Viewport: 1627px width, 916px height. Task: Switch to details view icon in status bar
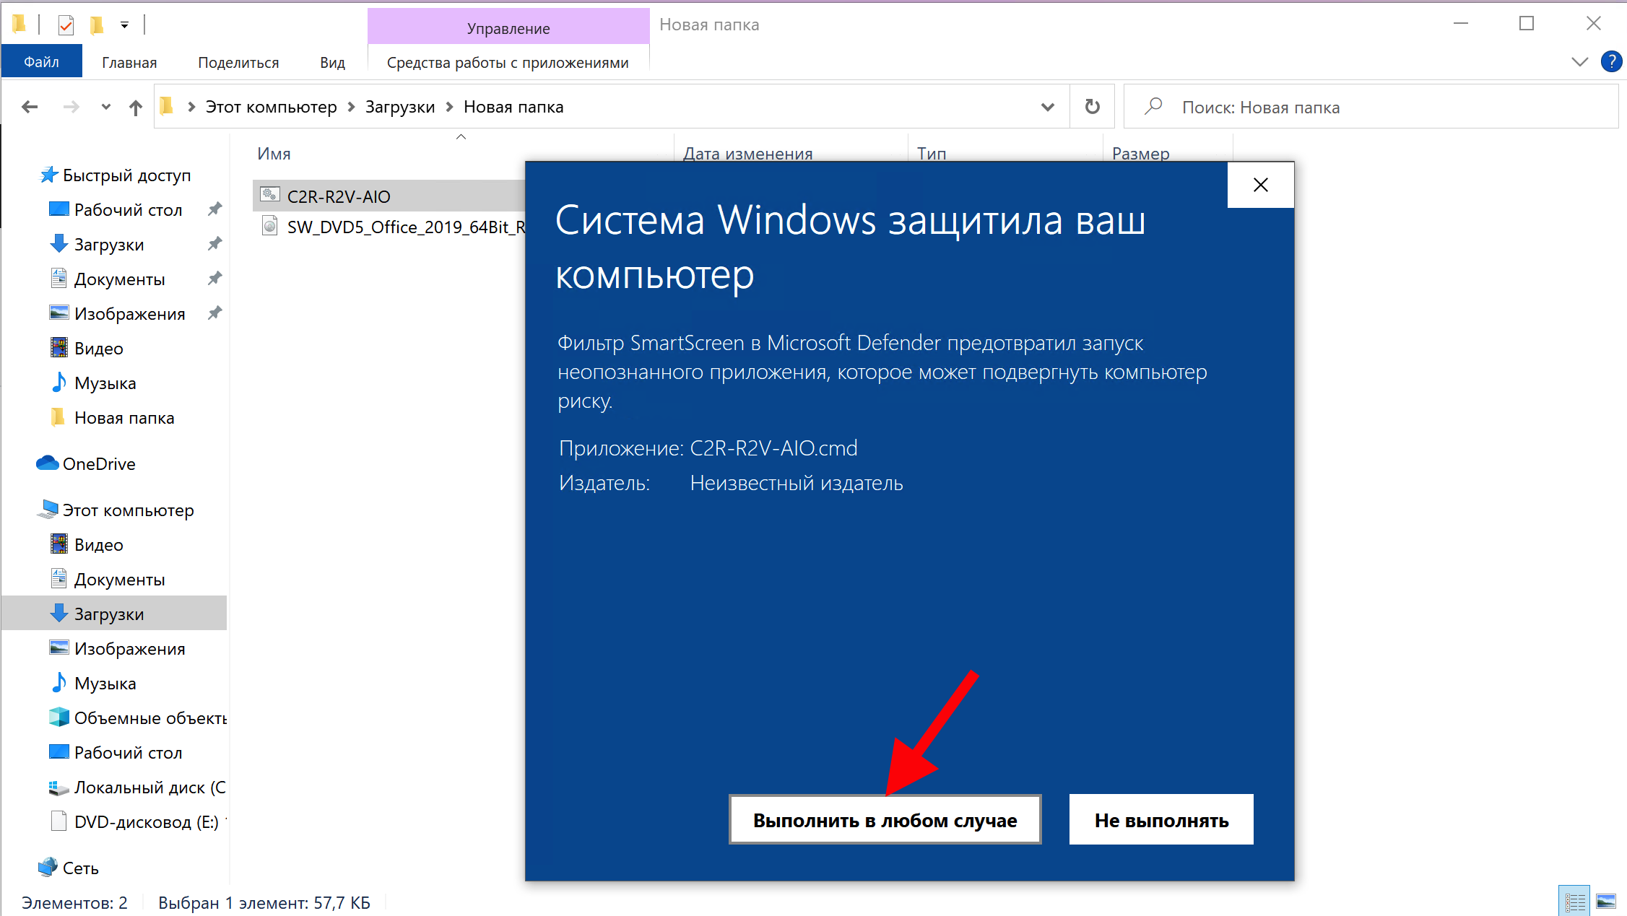click(1575, 902)
